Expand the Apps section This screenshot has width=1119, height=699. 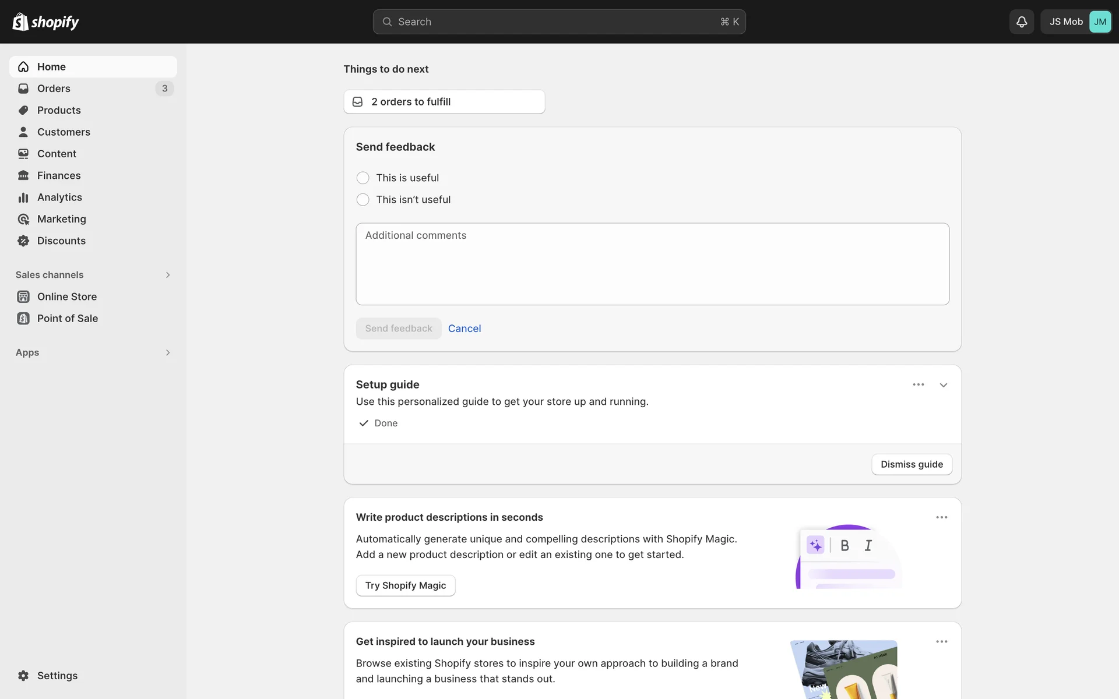click(x=168, y=352)
